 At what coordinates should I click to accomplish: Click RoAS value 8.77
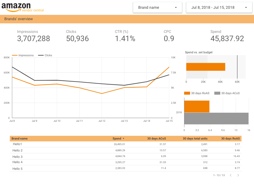[237, 168]
